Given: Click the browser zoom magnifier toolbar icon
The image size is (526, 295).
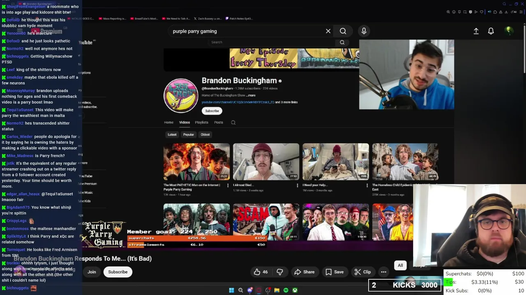Looking at the screenshot, I should click(x=448, y=12).
